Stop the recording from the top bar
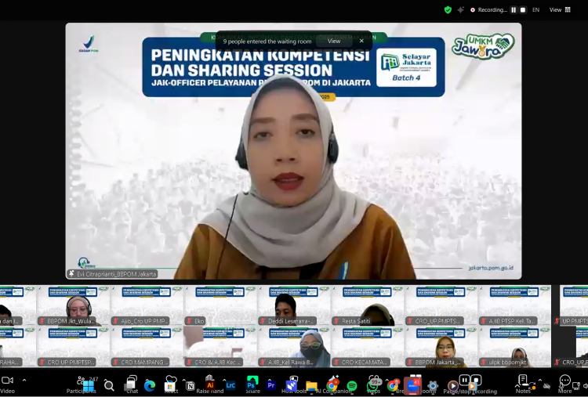 [523, 10]
